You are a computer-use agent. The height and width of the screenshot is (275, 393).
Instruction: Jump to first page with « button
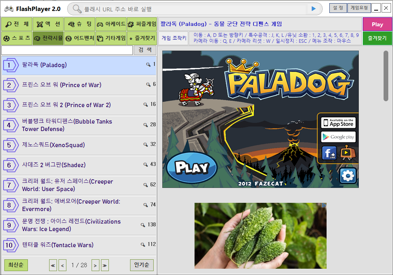pyautogui.click(x=53, y=266)
